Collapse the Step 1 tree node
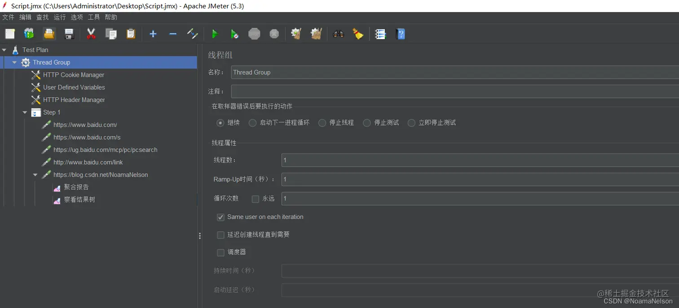This screenshot has width=679, height=308. (x=25, y=112)
